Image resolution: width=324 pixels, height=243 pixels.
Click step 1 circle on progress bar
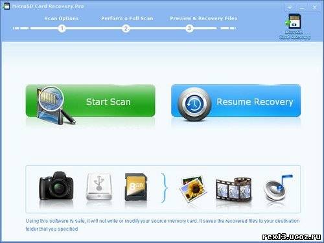[x=62, y=29]
